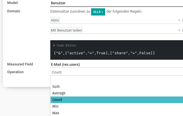
Task: Choose Min from Operation list
Action: pos(117,106)
